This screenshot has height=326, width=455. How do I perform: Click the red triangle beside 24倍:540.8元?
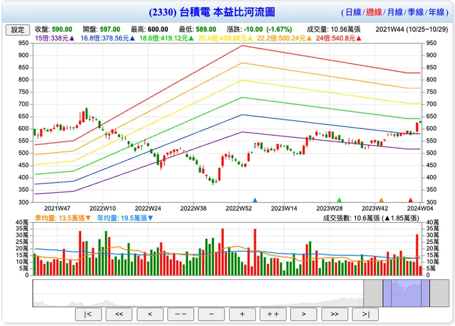coord(358,39)
